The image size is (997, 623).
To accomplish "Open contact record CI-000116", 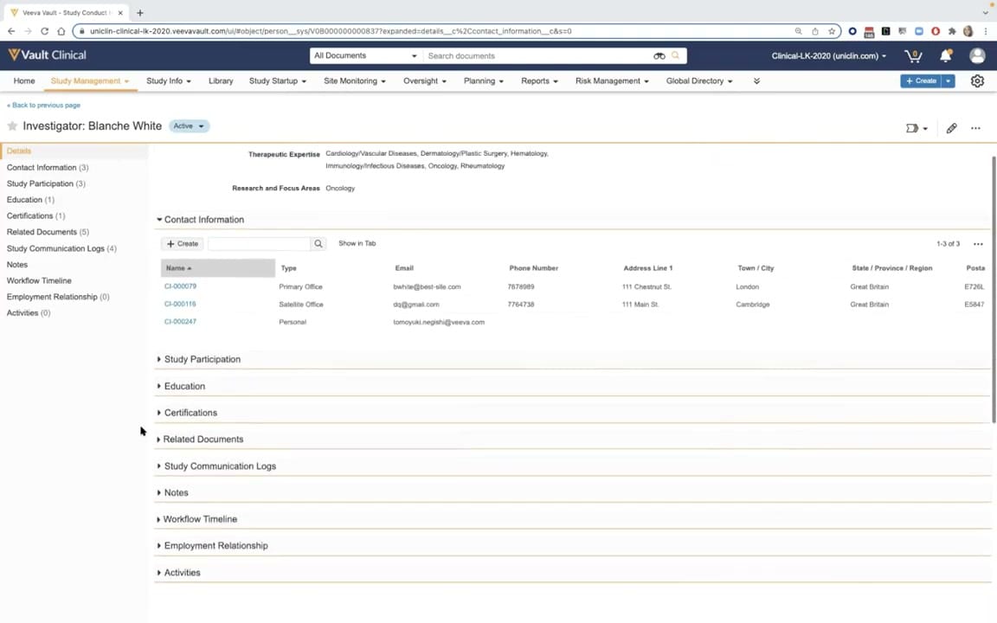I will [x=180, y=304].
